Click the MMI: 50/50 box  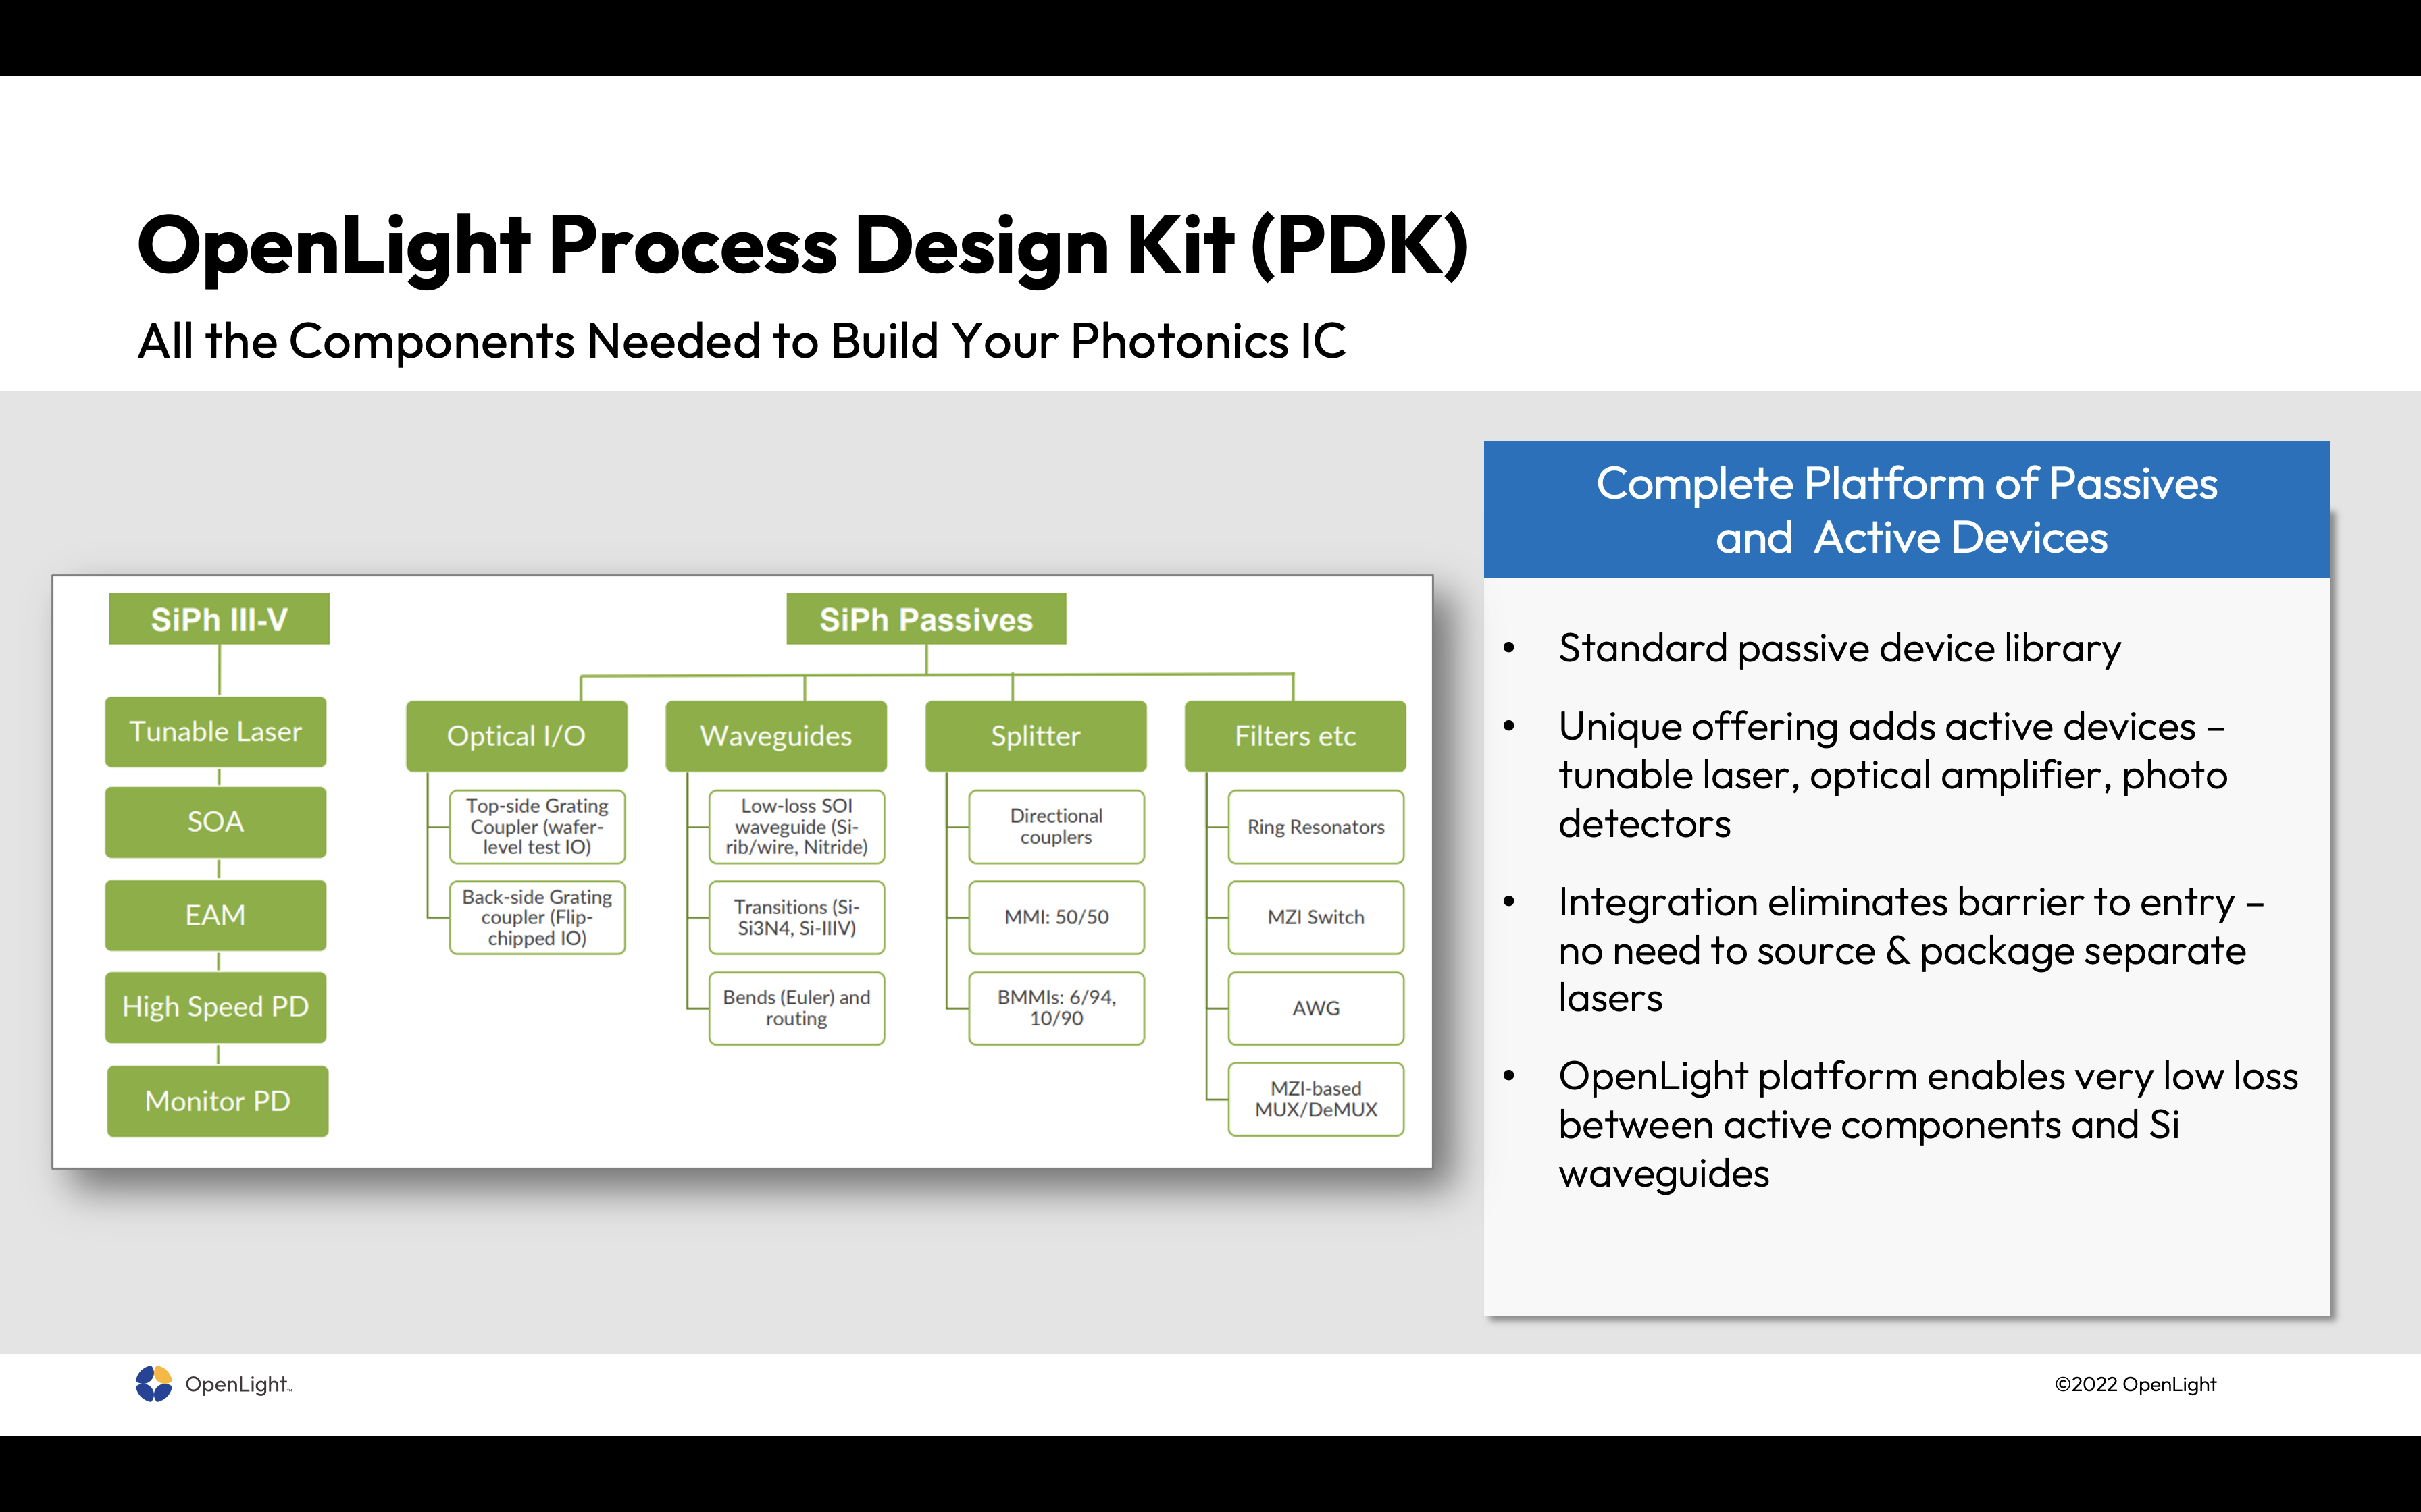coord(1056,918)
